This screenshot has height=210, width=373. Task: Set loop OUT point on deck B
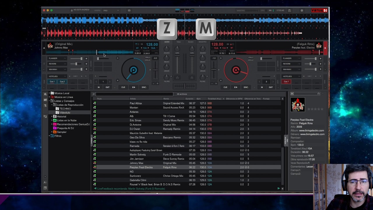pyautogui.click(x=271, y=87)
